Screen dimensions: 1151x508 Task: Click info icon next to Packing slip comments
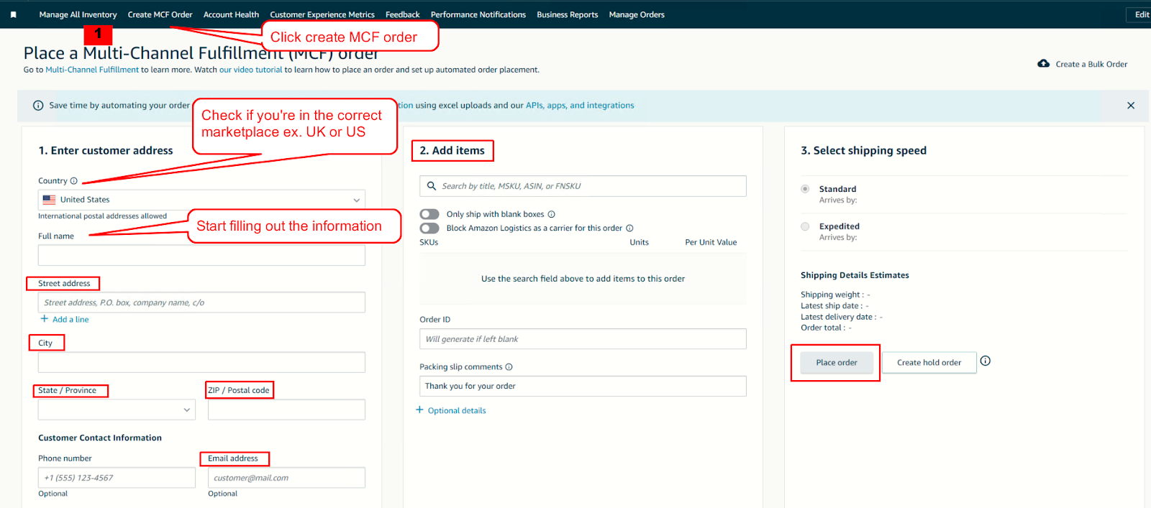coord(509,367)
